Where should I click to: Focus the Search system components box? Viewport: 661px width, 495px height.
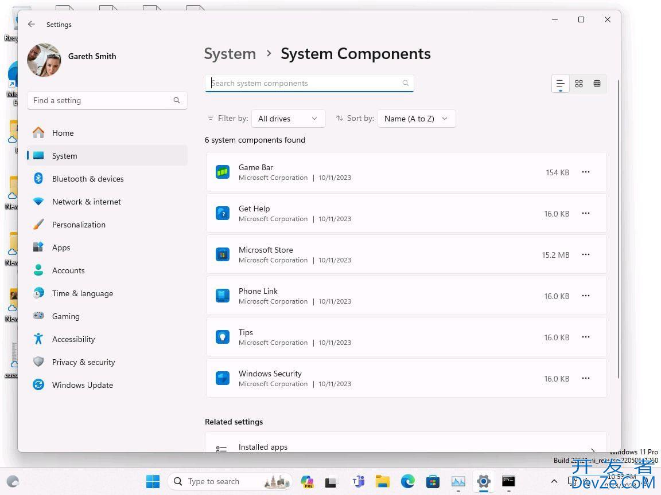(309, 83)
